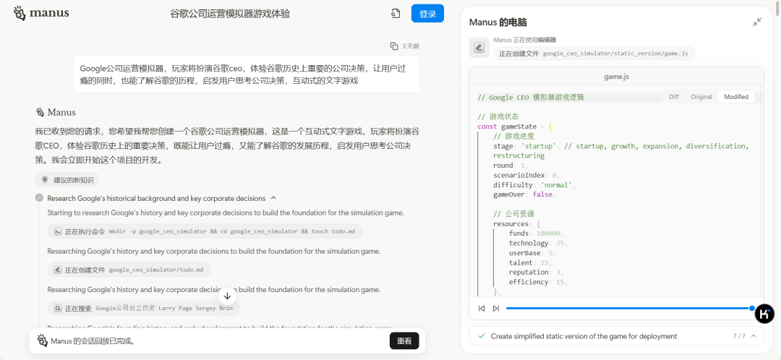Click the completed check icon of Research step
This screenshot has height=360, width=781.
point(39,198)
